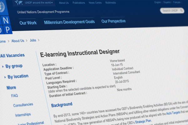Screen dimensions: 188x125
Task: Click the 20-Jul-2015 starting date
Action: coord(122,82)
